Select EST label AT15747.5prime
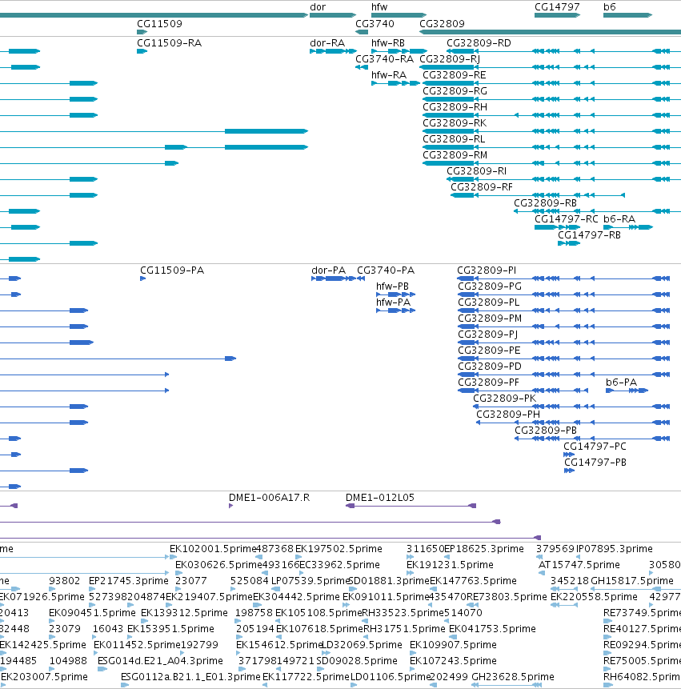Image resolution: width=681 pixels, height=689 pixels. (x=579, y=565)
